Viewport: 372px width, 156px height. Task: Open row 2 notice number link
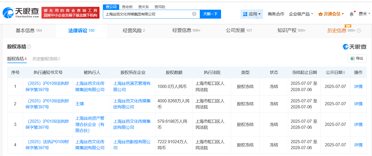click(x=47, y=104)
